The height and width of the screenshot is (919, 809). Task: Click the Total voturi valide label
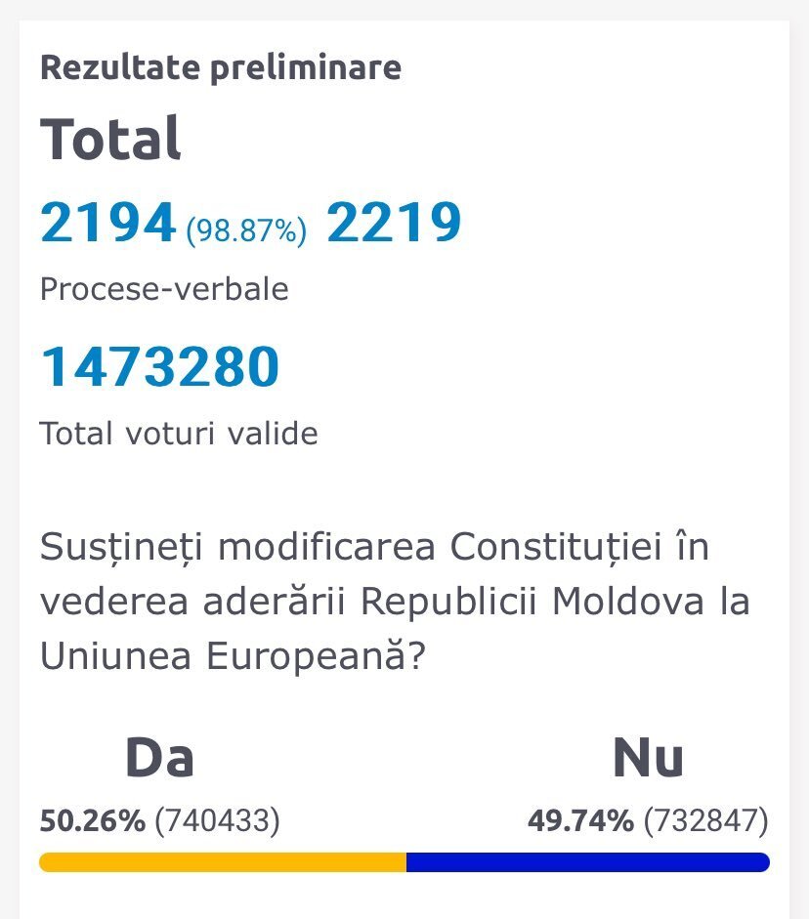click(178, 434)
